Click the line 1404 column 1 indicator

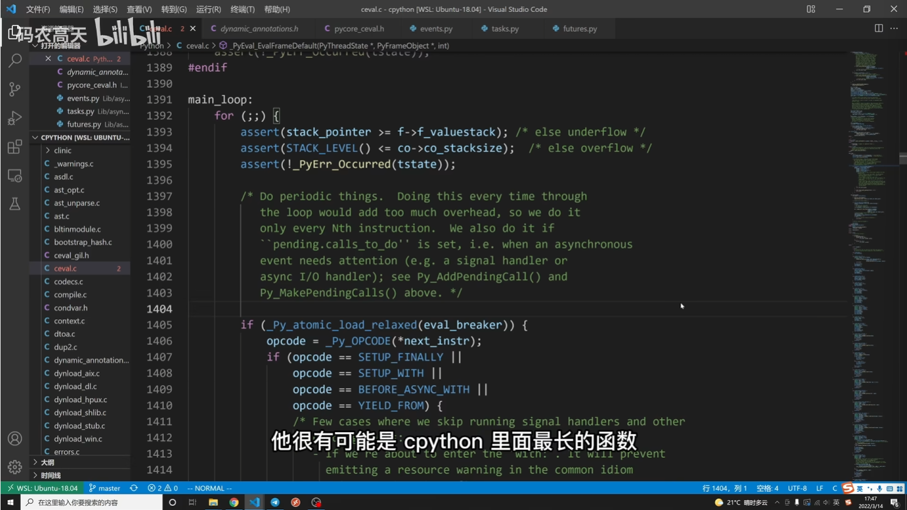pyautogui.click(x=724, y=488)
